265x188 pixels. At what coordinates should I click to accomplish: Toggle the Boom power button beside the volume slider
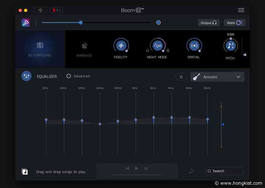(158, 22)
